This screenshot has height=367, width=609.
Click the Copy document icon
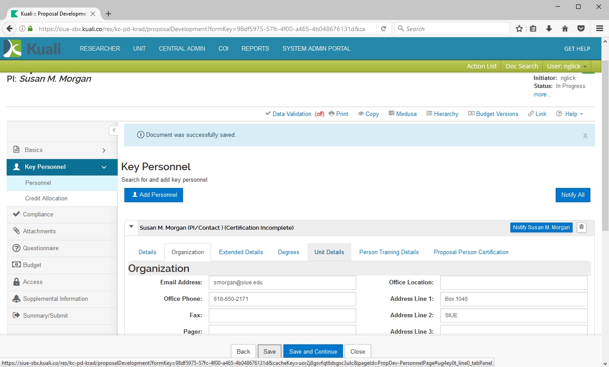(368, 114)
